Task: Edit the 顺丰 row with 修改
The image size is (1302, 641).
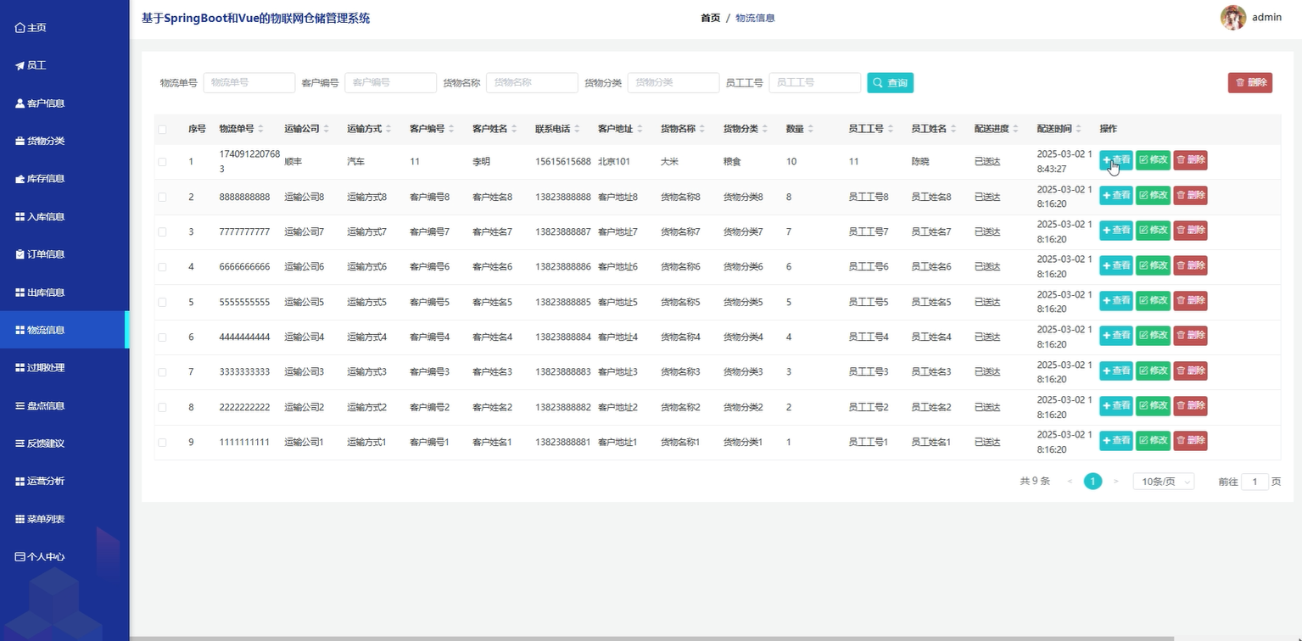Action: [1153, 160]
